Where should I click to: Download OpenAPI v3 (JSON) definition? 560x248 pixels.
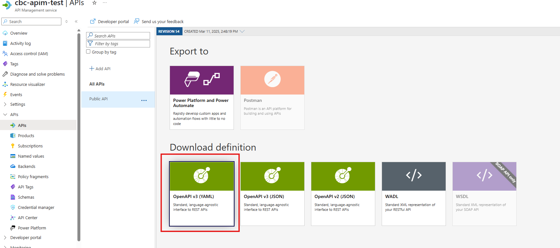tap(272, 194)
